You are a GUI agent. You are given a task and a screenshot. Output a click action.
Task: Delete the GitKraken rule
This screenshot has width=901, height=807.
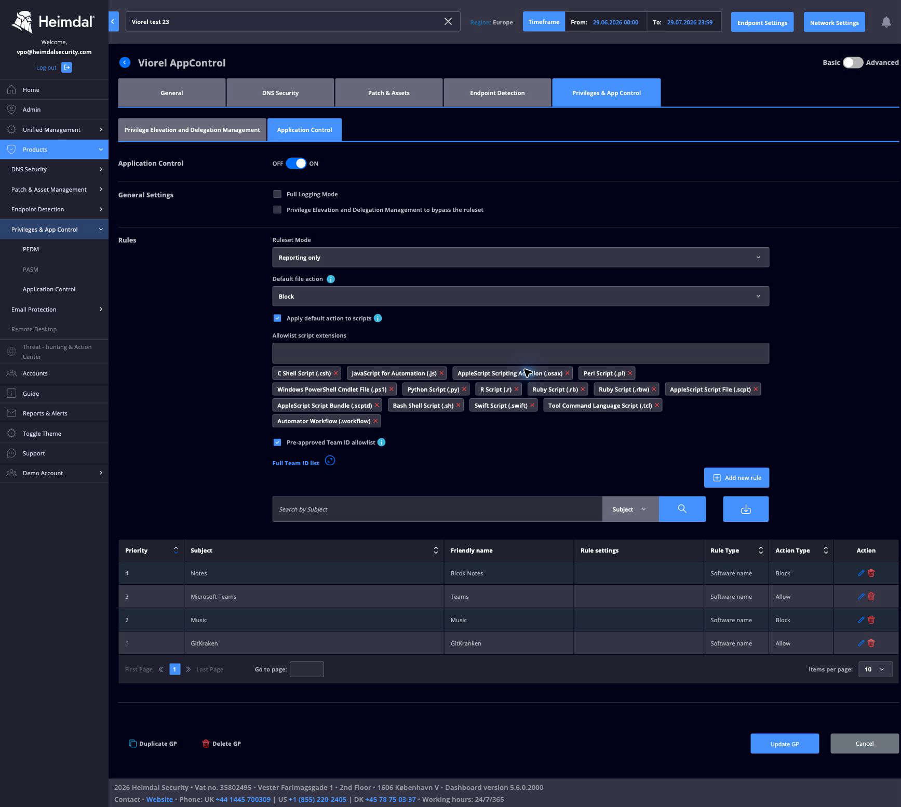(871, 643)
